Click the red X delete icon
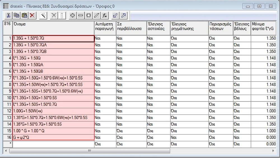Viewport: 280px width, 158px height. point(32,15)
